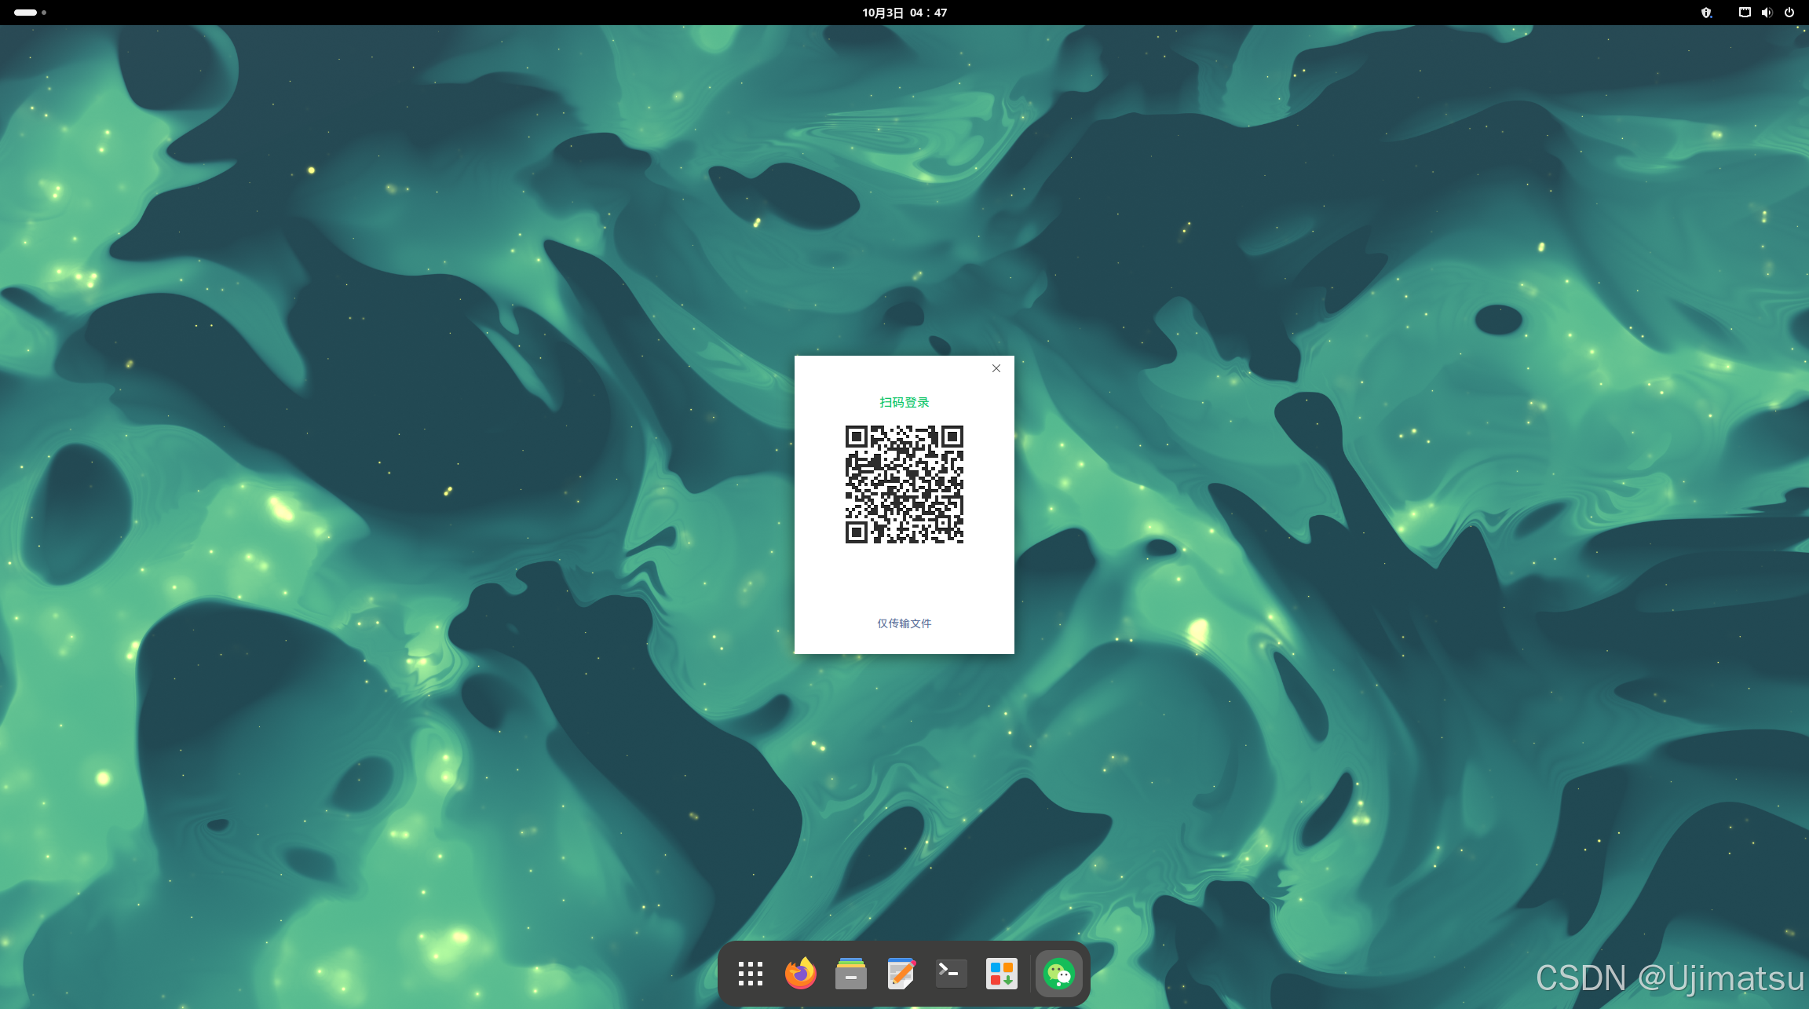Click the 扫码登录 heading text

(x=904, y=402)
